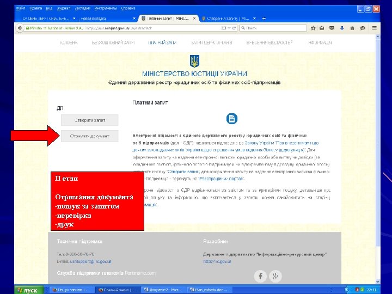Select the 'Платний запит | Мініс...' tab
This screenshot has width=392, height=294.
point(168,19)
